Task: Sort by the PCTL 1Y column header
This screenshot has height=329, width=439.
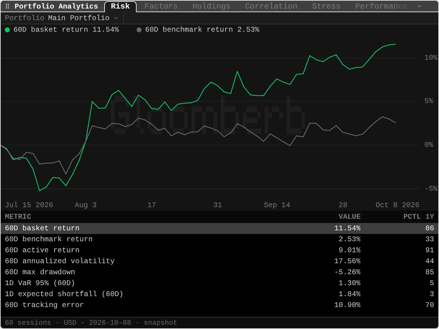Action: tap(419, 217)
